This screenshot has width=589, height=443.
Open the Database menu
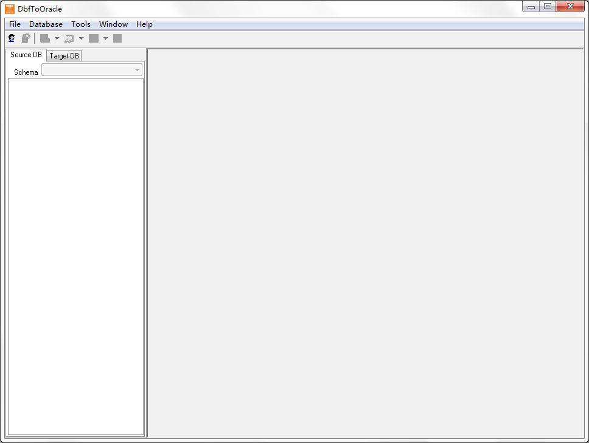[x=46, y=24]
